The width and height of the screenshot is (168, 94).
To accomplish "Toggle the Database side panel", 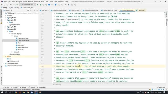I will coord(167,23).
